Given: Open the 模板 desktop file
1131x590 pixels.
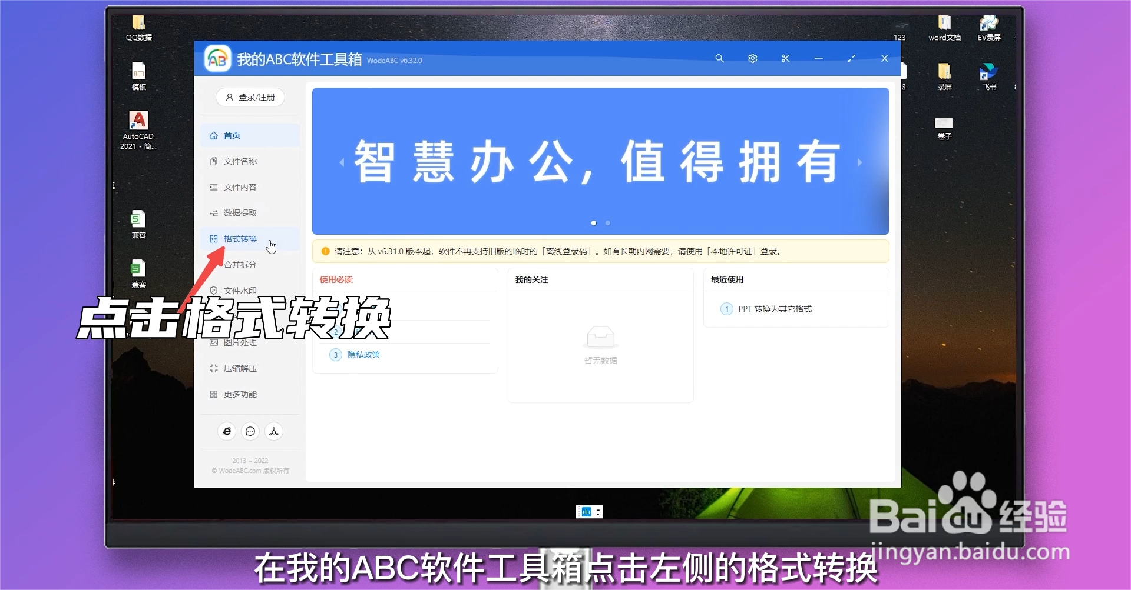Looking at the screenshot, I should click(139, 76).
